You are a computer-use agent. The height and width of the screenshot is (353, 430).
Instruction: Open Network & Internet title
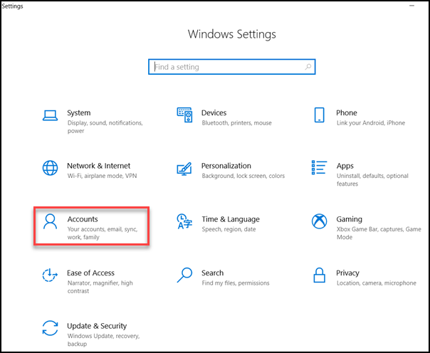click(x=99, y=166)
